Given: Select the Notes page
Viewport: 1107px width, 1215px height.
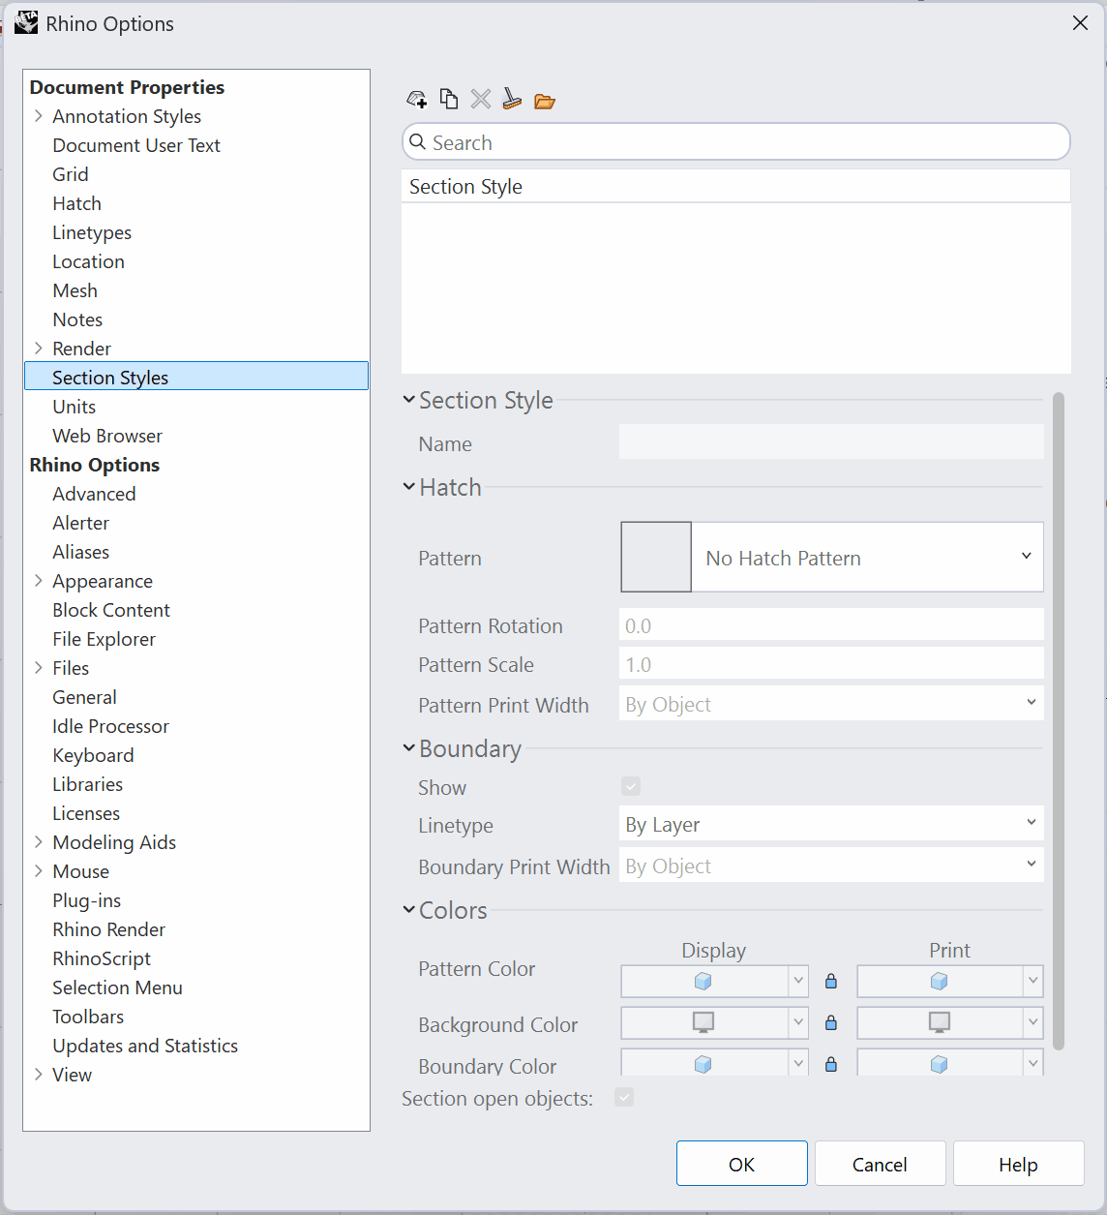Looking at the screenshot, I should pyautogui.click(x=77, y=319).
